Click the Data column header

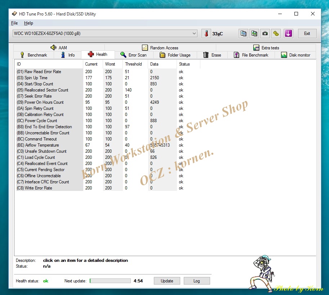(163, 64)
